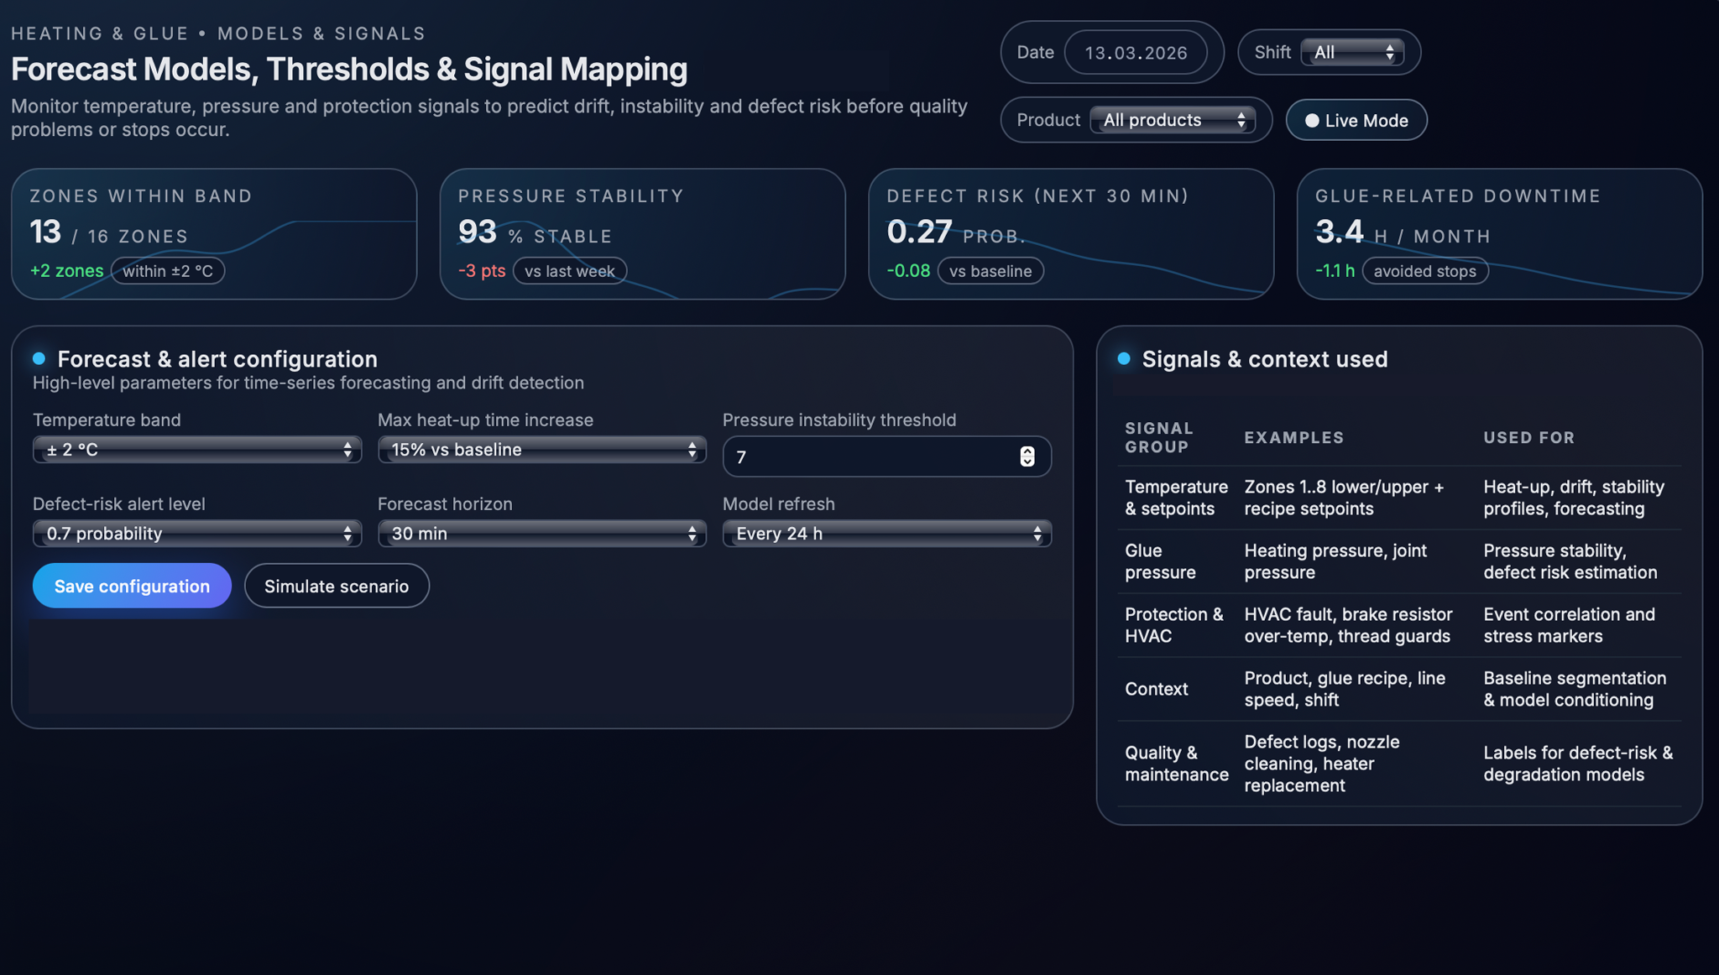Click the pressure threshold stepper arrows
The height and width of the screenshot is (975, 1719).
(1027, 456)
